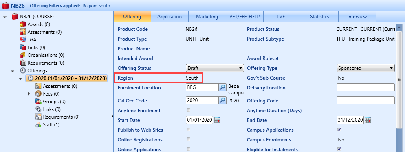Uncheck the Campus Applications checkbox
Image resolution: width=405 pixels, height=152 pixels.
339,130
